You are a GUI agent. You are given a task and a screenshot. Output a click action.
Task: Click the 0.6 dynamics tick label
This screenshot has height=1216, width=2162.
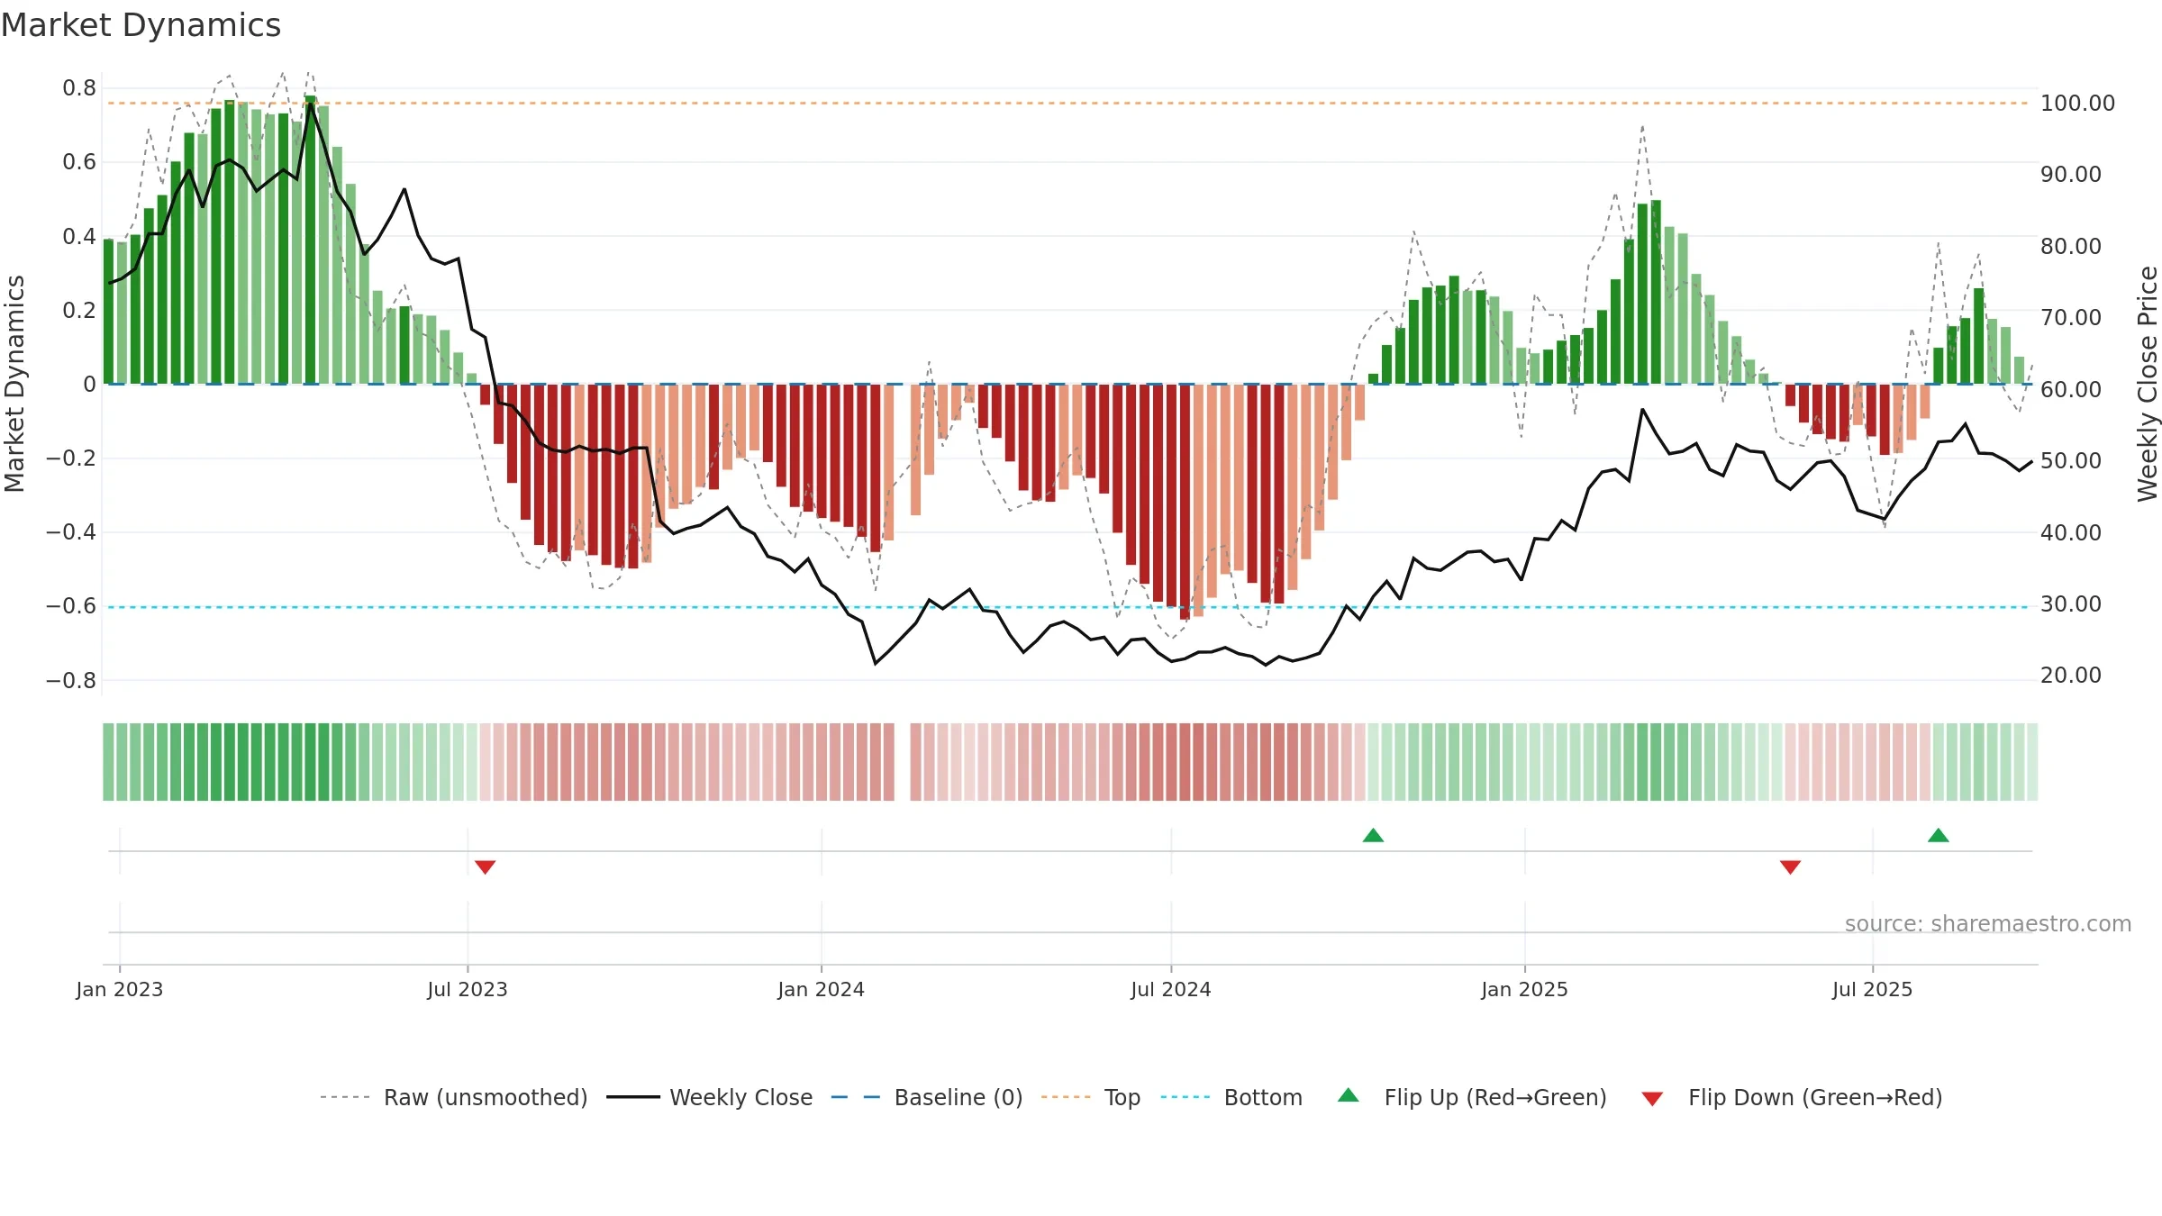[x=79, y=161]
